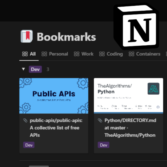This screenshot has width=167, height=167.
Task: Click the Dev tag on Python/DIRECTORY.md card
Action: [x=104, y=145]
